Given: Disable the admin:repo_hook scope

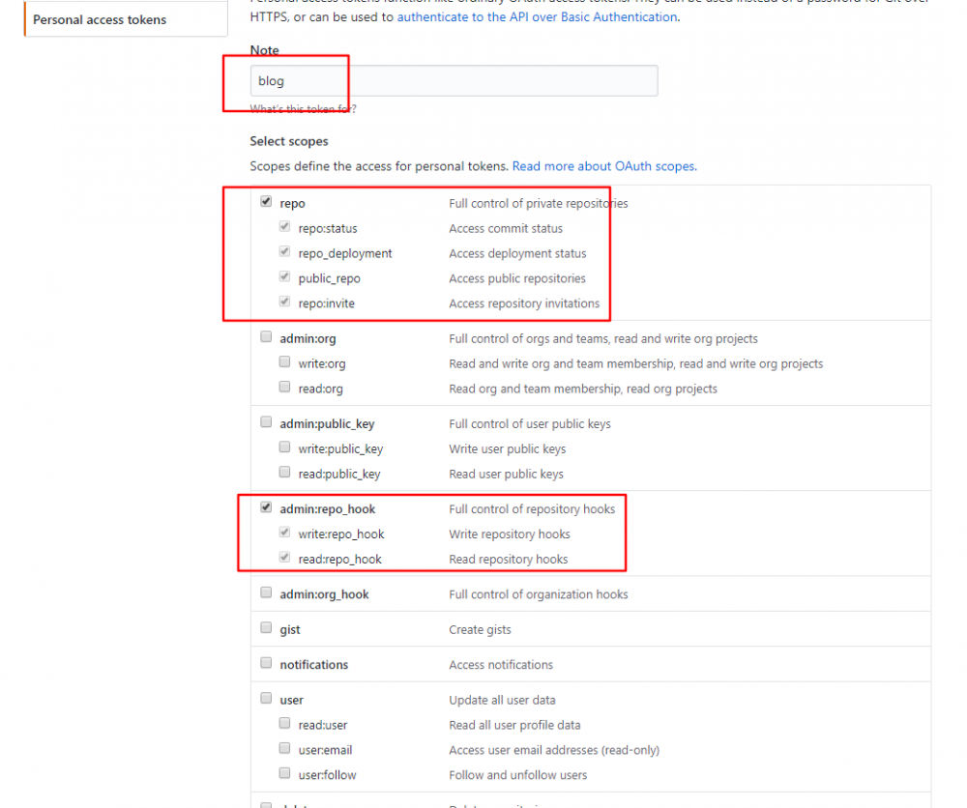Looking at the screenshot, I should 266,506.
